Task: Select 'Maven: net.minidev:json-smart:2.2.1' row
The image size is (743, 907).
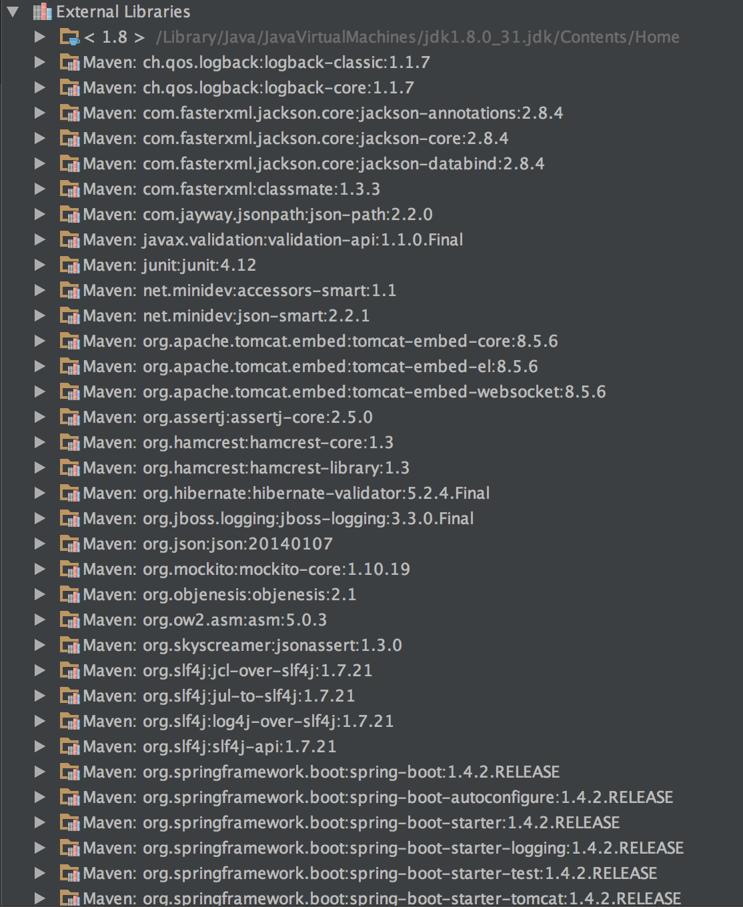Action: 226,316
